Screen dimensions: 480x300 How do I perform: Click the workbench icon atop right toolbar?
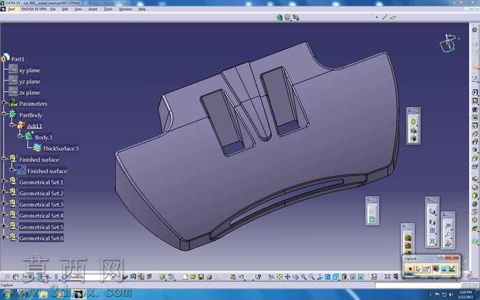[x=475, y=30]
